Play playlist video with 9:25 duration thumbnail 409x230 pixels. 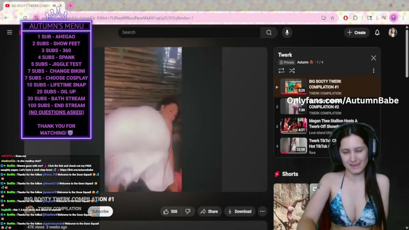pos(293,87)
